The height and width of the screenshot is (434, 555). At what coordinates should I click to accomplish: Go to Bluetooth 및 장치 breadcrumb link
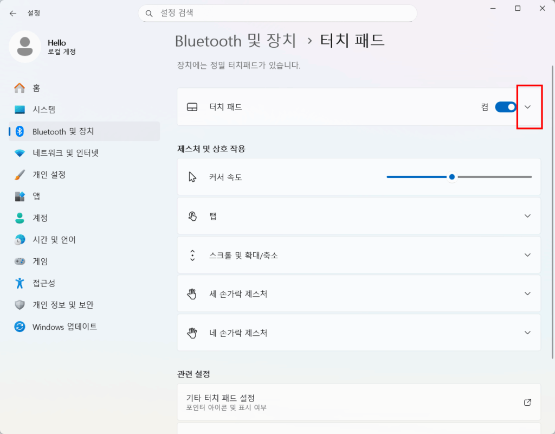[235, 41]
